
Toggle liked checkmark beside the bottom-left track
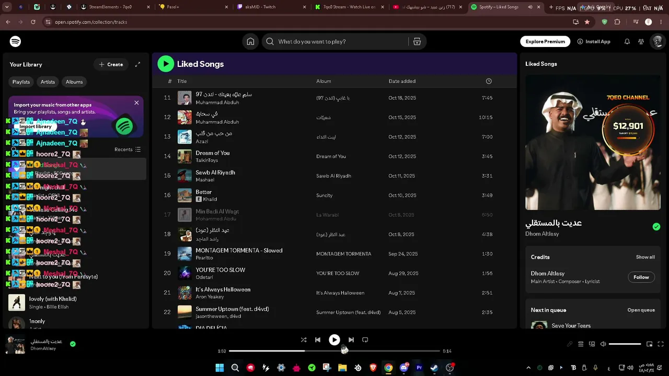point(73,344)
